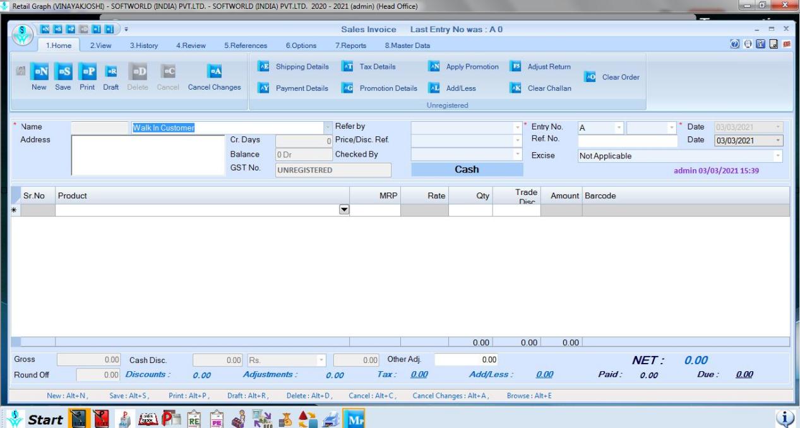Switch to the 3.History tab
Viewport: 800px width, 428px height.
[144, 45]
